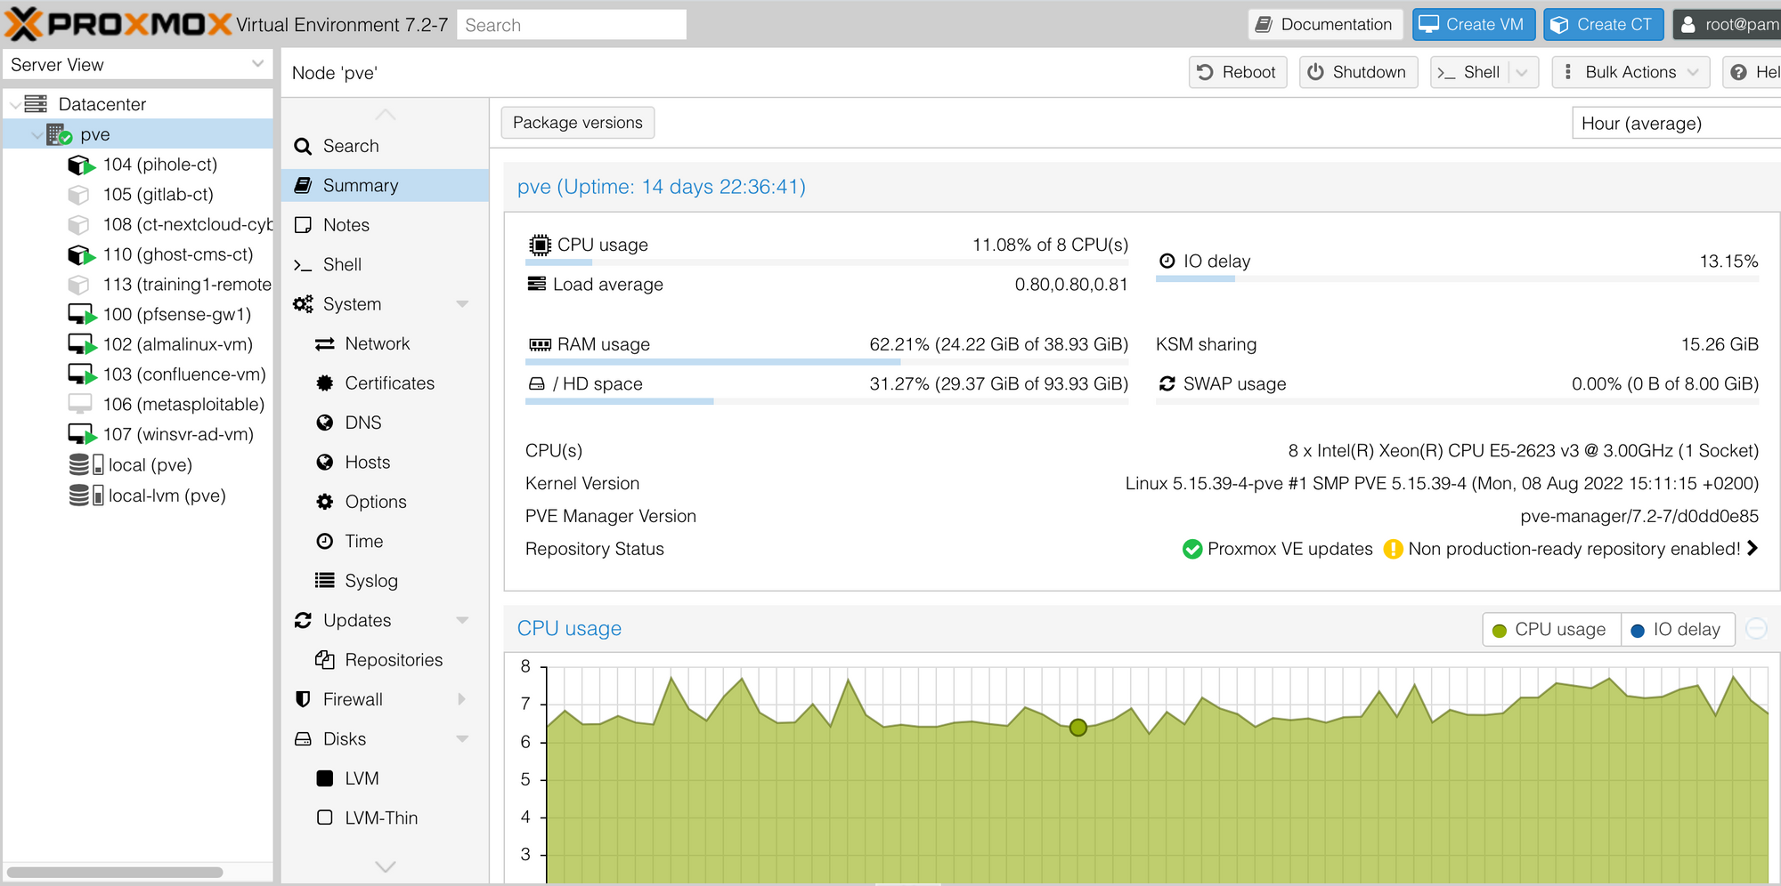Collapse the Datacenter tree node
Image resolution: width=1781 pixels, height=886 pixels.
14,104
